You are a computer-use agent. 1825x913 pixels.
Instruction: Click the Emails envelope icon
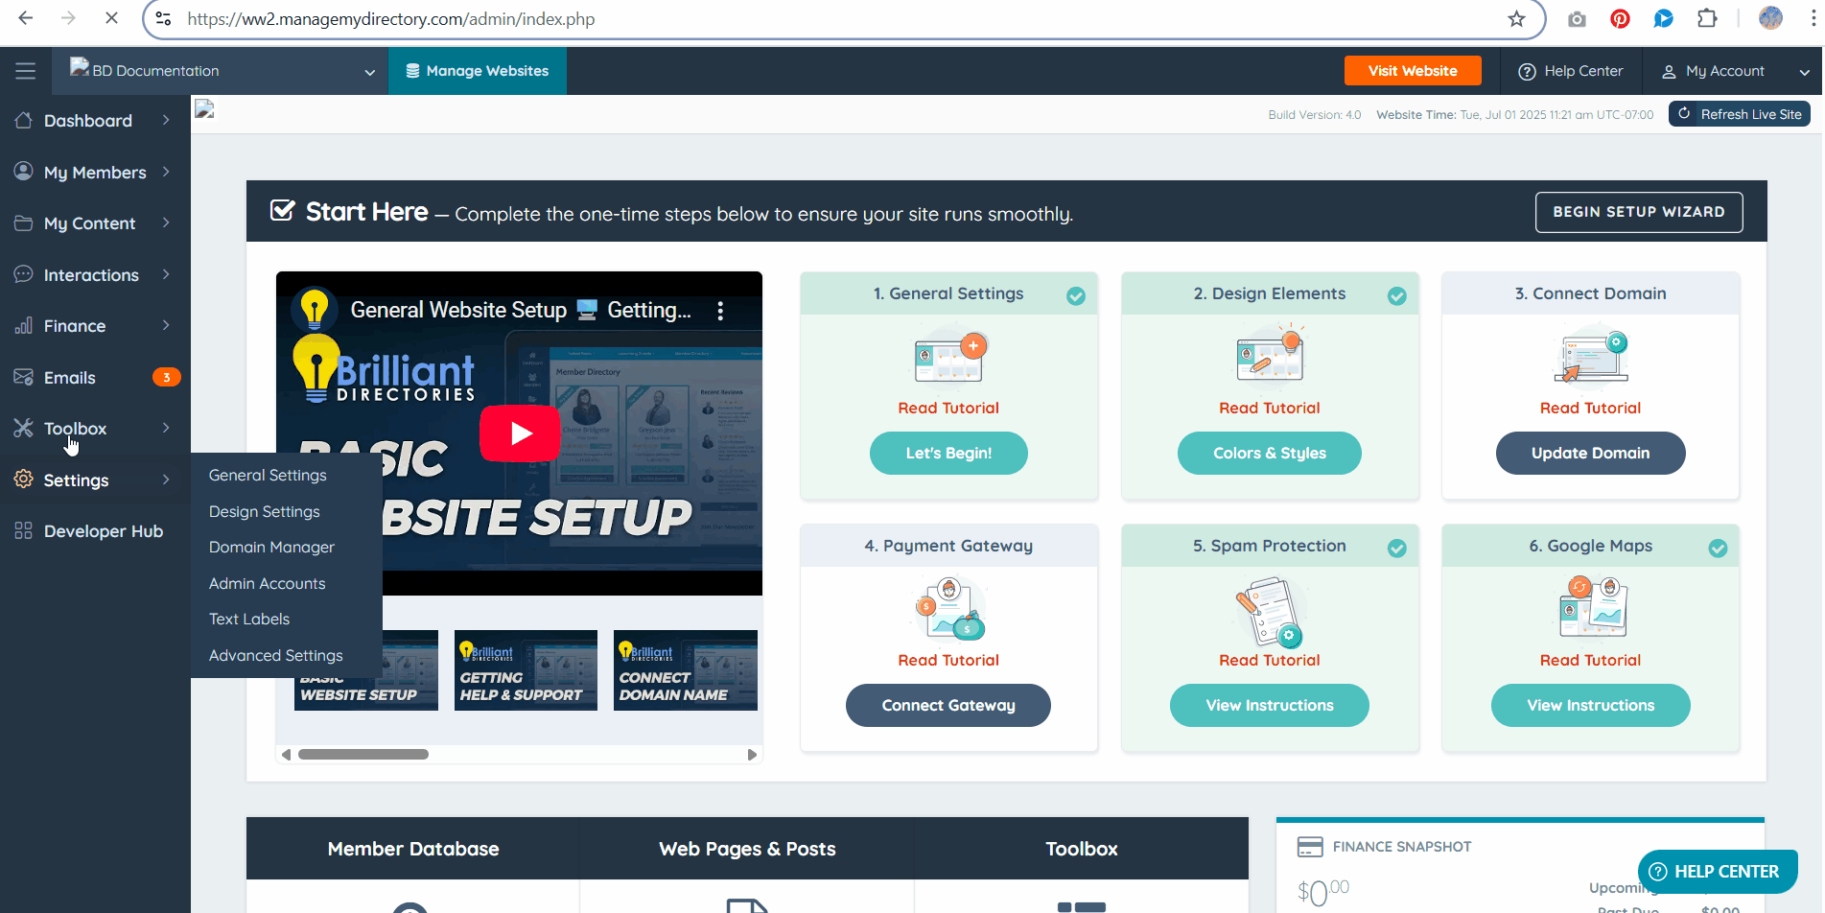pyautogui.click(x=24, y=377)
